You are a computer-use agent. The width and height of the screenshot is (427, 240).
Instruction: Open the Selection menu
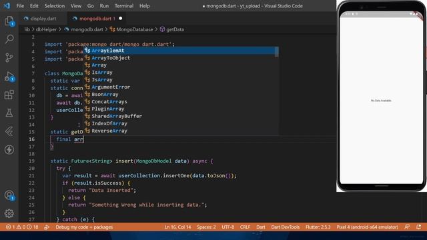55,6
